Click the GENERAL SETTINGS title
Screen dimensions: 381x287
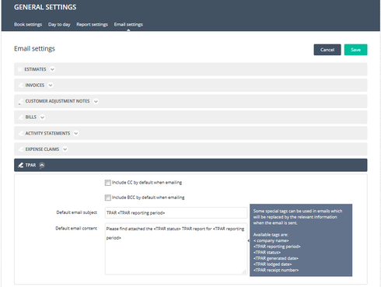45,7
